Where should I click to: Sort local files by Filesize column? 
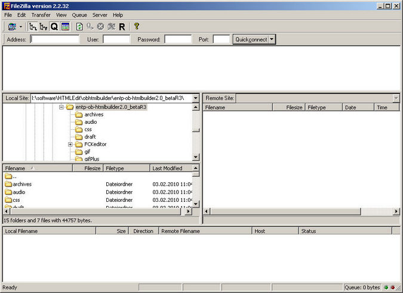tap(88, 169)
